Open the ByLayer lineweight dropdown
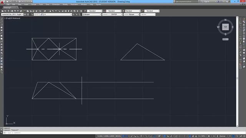This screenshot has width=246, height=138. point(131,15)
